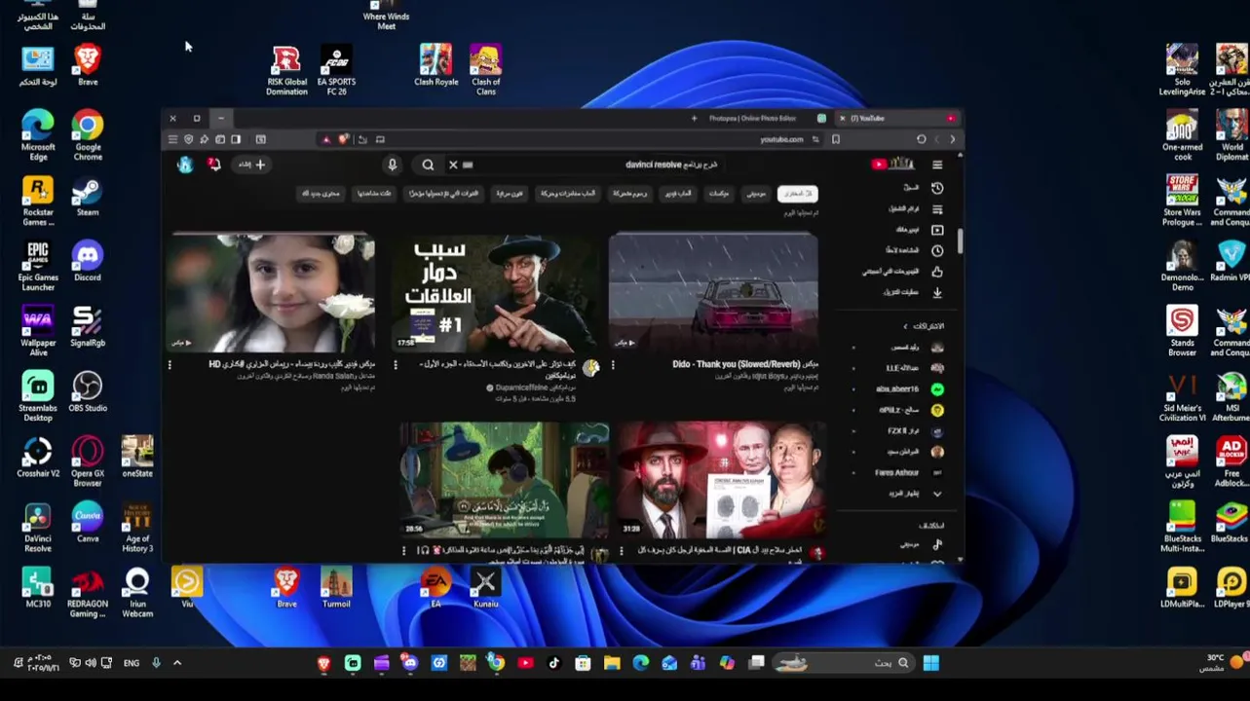1250x701 pixels.
Task: Clear the YouTube search box with X
Action: 453,165
